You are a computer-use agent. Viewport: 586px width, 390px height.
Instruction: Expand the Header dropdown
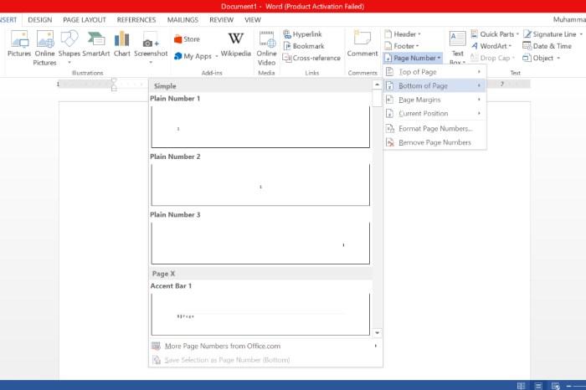tap(403, 34)
